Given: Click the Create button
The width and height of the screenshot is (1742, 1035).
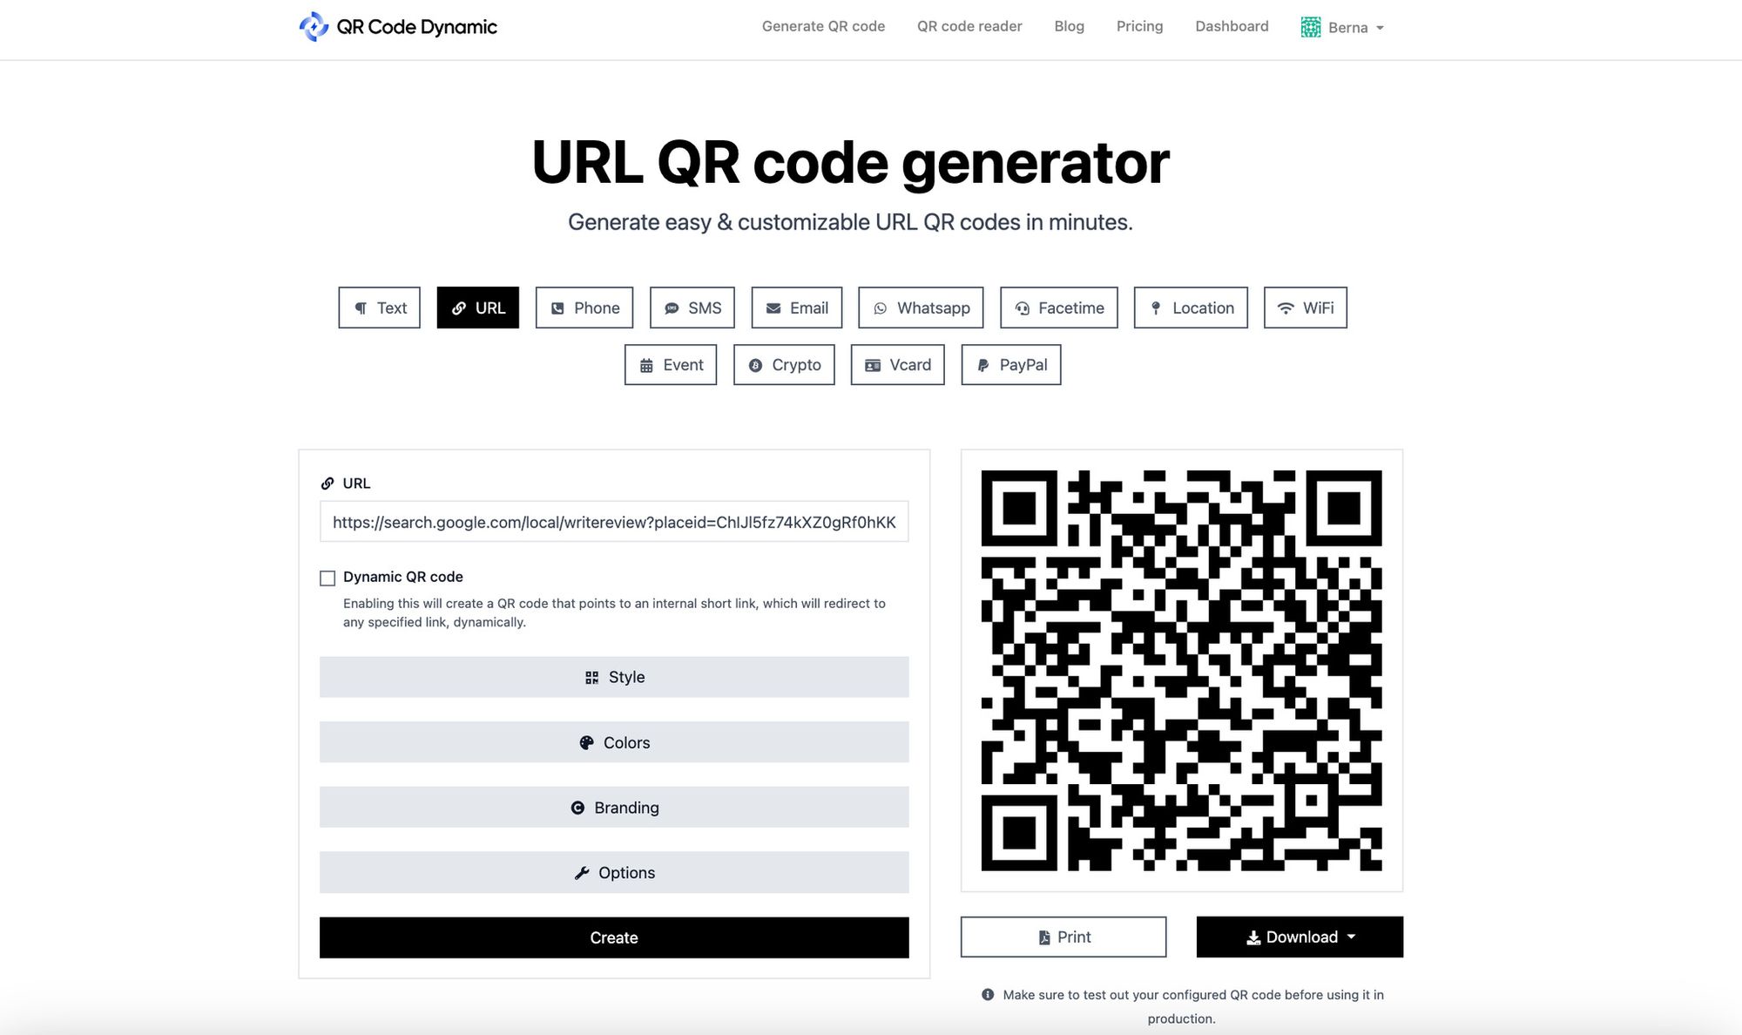Looking at the screenshot, I should coord(613,937).
